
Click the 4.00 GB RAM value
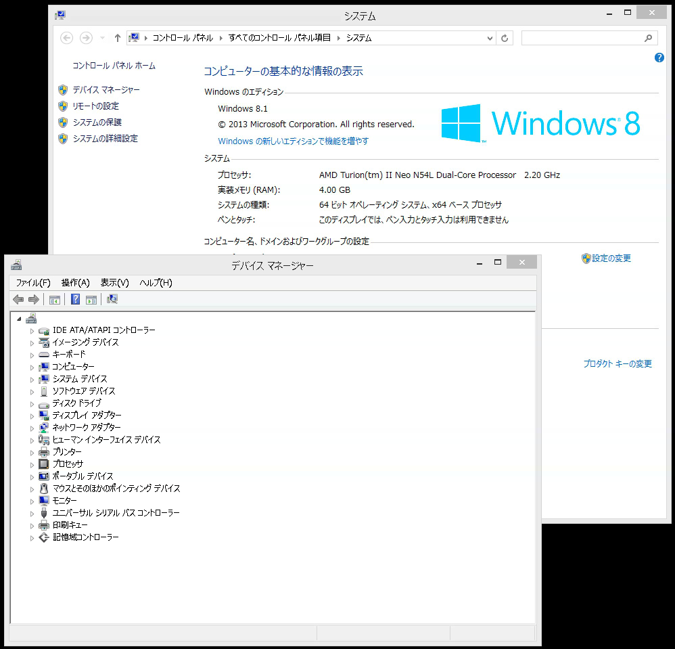(x=335, y=190)
